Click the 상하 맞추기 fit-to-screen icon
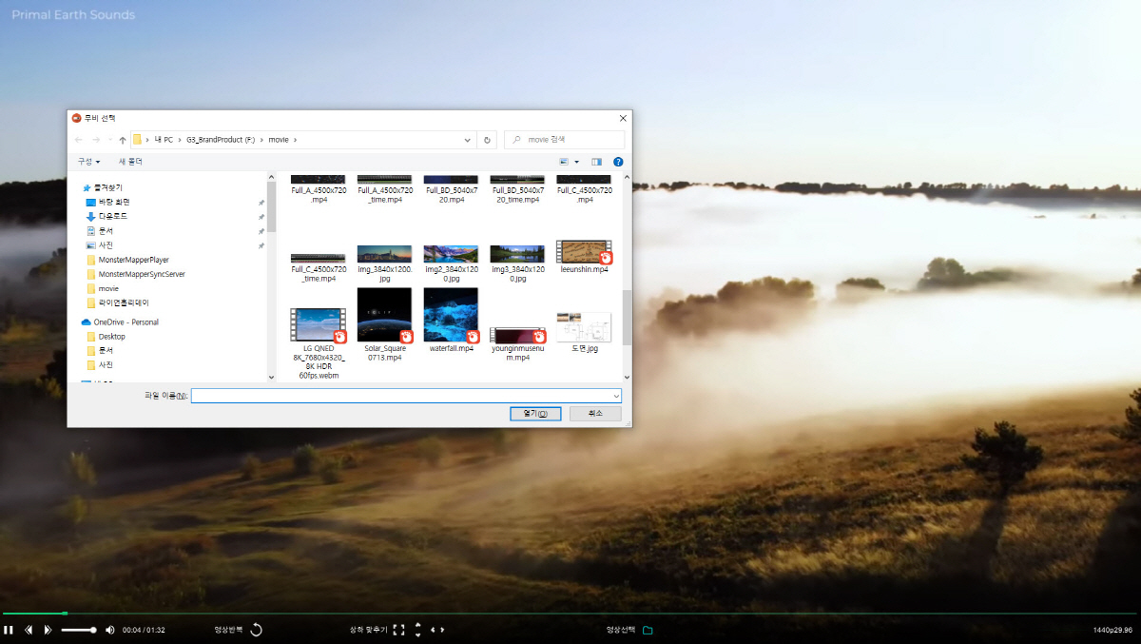This screenshot has height=644, width=1141. (398, 630)
